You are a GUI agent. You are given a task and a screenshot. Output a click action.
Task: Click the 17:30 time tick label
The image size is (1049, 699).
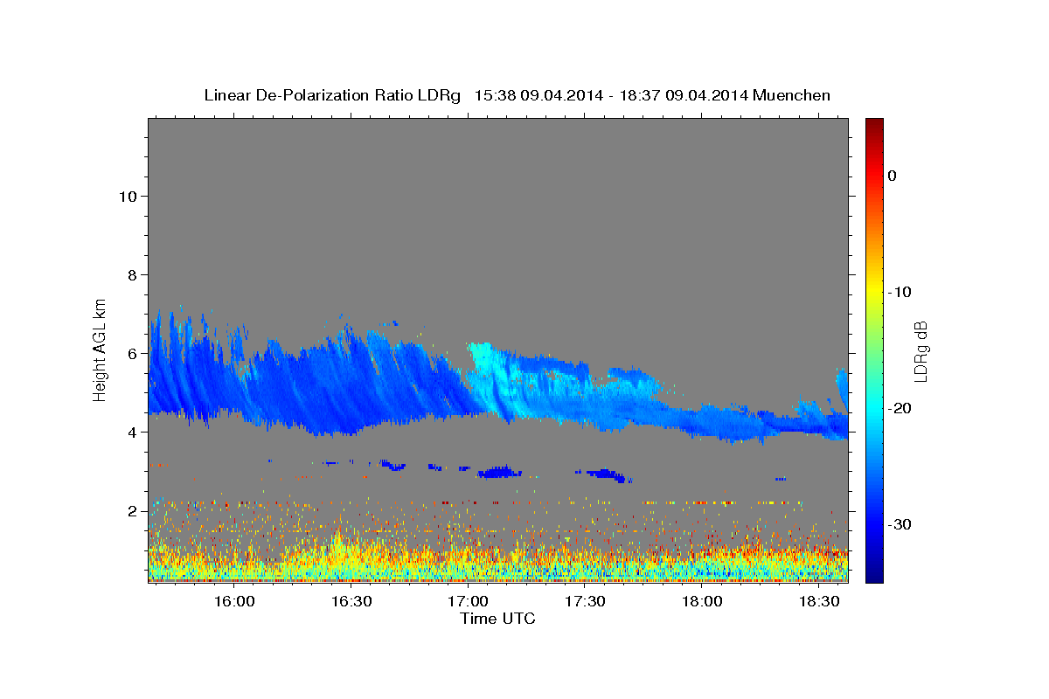pos(585,601)
